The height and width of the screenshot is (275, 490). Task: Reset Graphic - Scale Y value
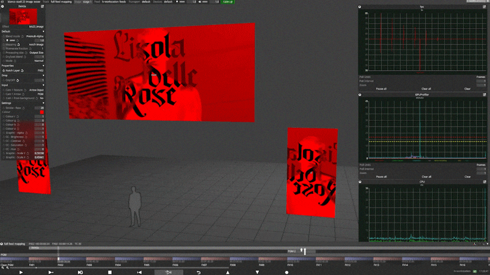tap(28, 153)
